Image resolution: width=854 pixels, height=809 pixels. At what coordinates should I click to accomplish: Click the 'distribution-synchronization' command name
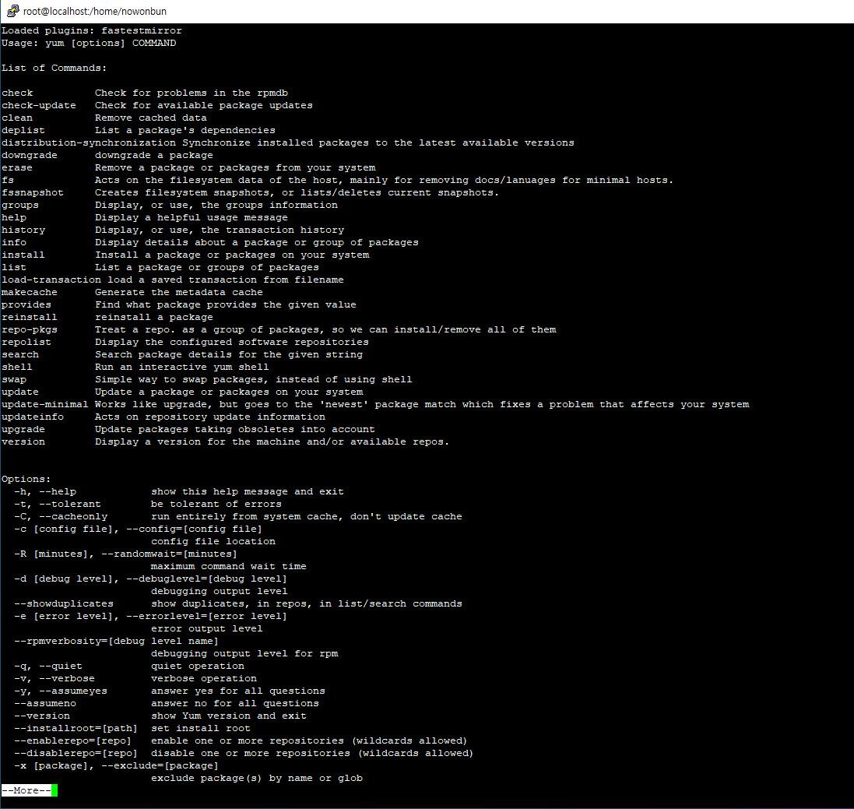pyautogui.click(x=89, y=142)
